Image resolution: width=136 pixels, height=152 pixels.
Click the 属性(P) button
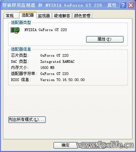tap(105, 39)
